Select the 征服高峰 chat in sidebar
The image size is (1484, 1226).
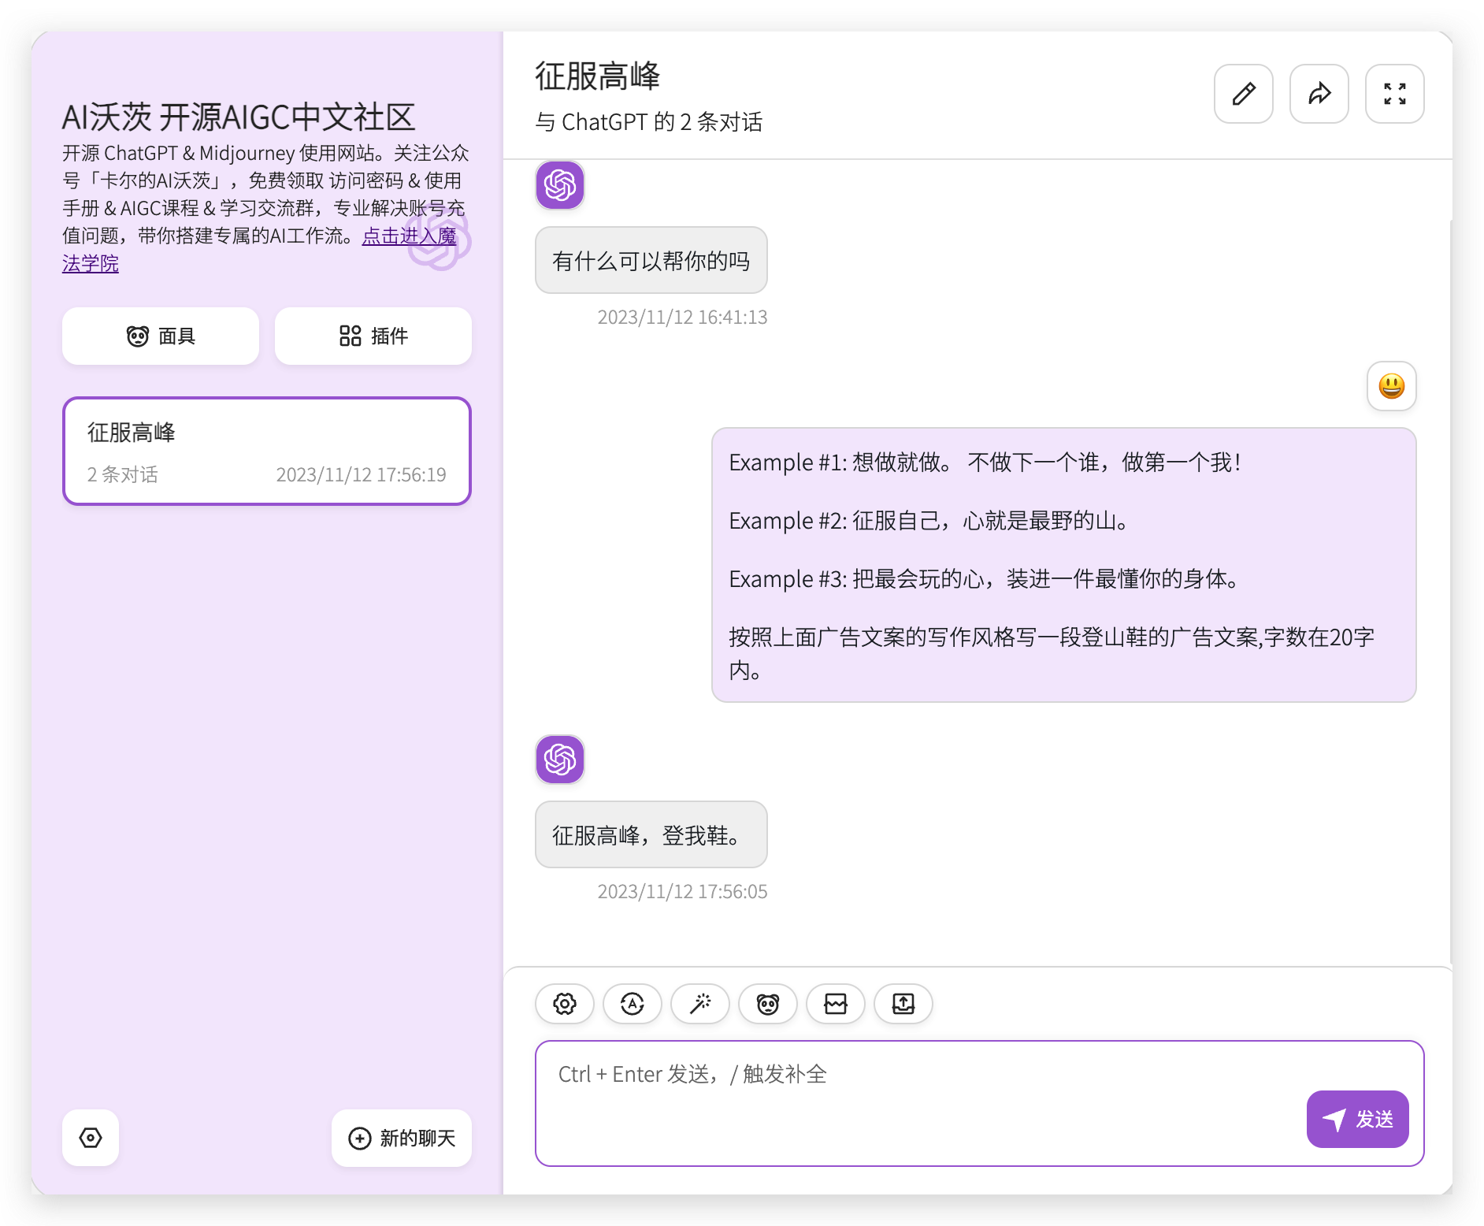(267, 451)
